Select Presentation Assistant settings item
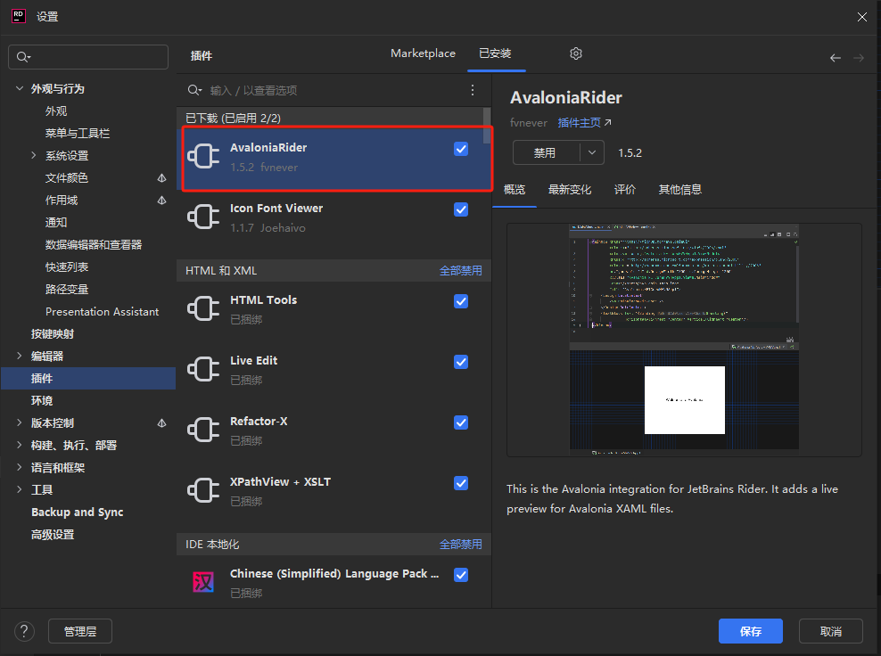The height and width of the screenshot is (656, 881). [103, 312]
